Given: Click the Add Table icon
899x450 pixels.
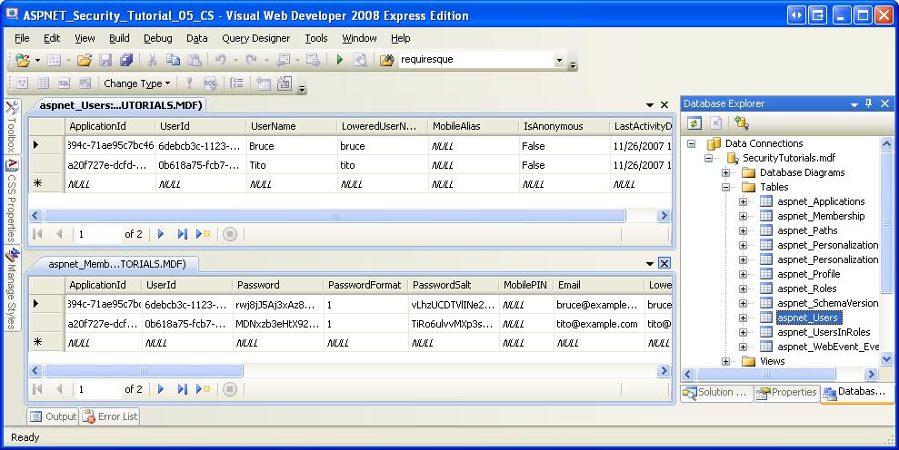Looking at the screenshot, I should tap(264, 83).
